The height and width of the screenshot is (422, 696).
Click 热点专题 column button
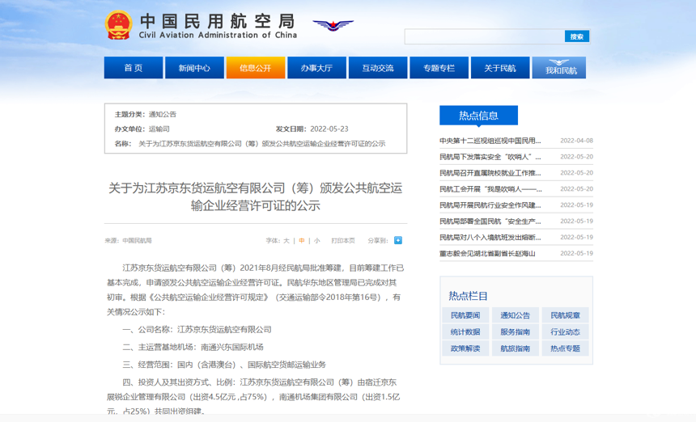pyautogui.click(x=565, y=348)
